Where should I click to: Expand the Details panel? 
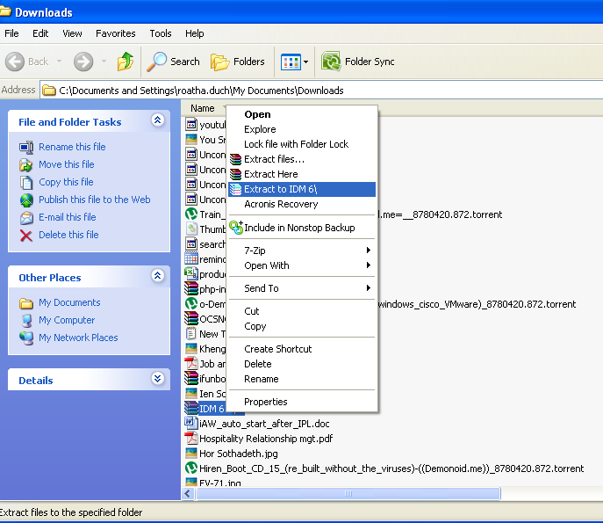(x=158, y=379)
